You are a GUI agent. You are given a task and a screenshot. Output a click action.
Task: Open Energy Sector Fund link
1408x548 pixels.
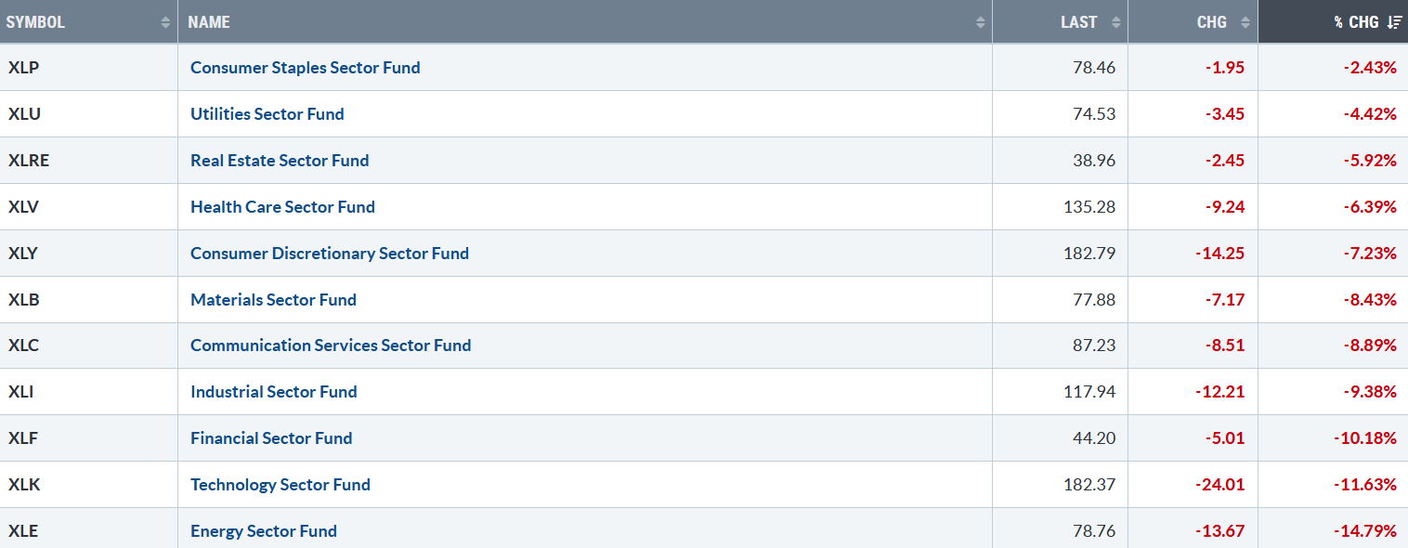tap(264, 531)
